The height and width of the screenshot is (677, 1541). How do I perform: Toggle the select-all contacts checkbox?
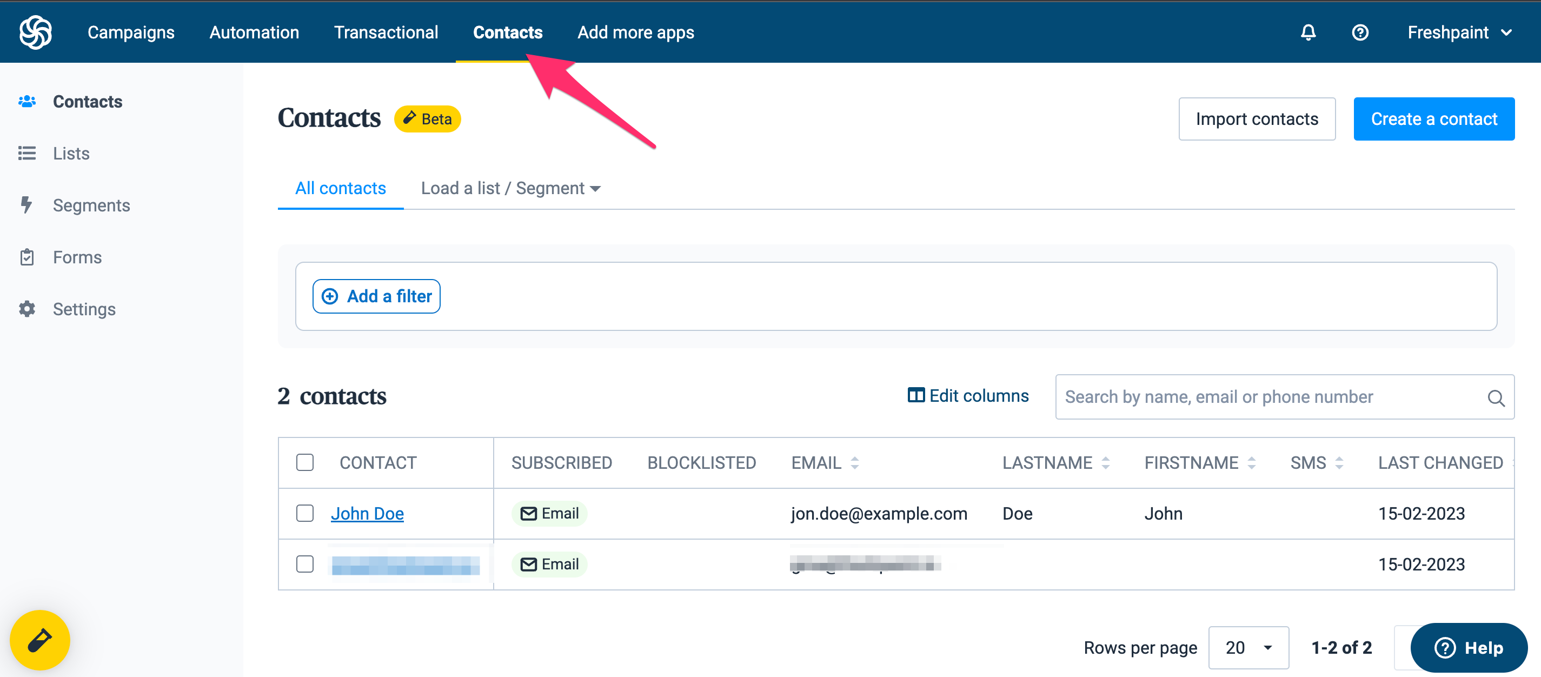(304, 462)
